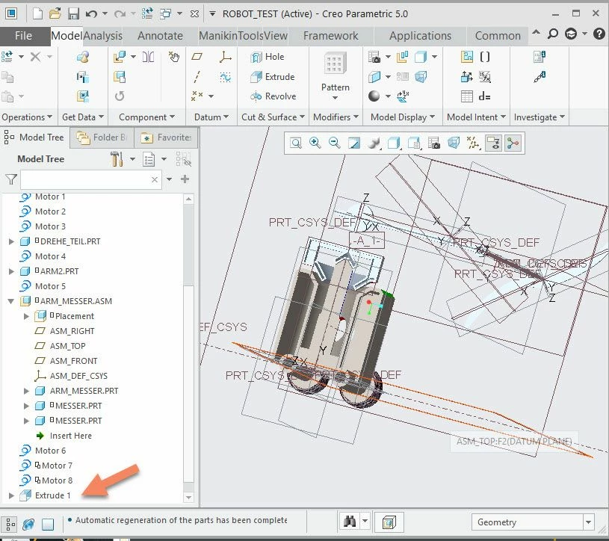Viewport: 609px width, 541px height.
Task: Open the File menu
Action: click(x=23, y=36)
